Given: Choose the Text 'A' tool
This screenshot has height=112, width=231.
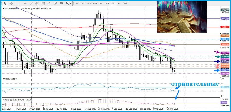Looking at the screenshot, I should (49, 3).
